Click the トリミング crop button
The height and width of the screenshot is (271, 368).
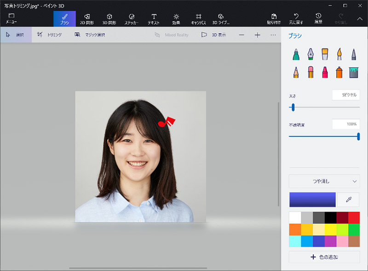[x=50, y=35]
